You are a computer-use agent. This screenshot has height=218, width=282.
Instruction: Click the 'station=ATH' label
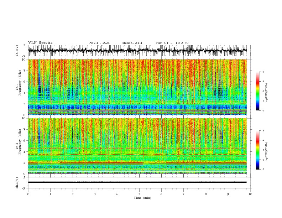(x=132, y=43)
